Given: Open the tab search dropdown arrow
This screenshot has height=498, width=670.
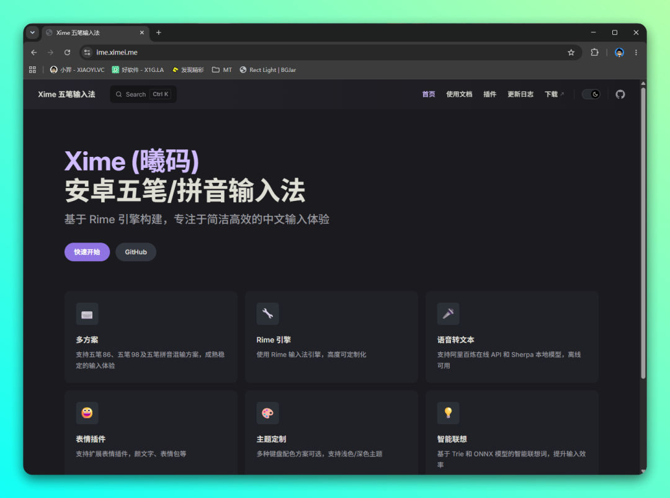Looking at the screenshot, I should tap(32, 32).
